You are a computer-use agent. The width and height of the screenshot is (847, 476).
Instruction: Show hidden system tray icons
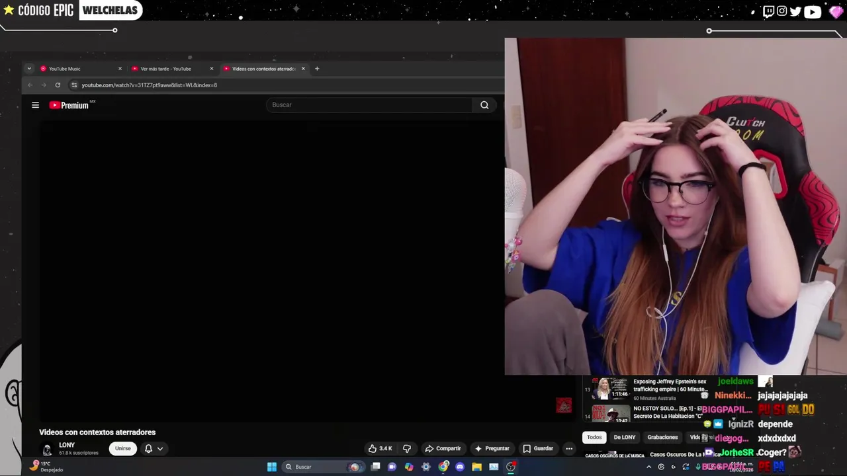click(x=648, y=467)
